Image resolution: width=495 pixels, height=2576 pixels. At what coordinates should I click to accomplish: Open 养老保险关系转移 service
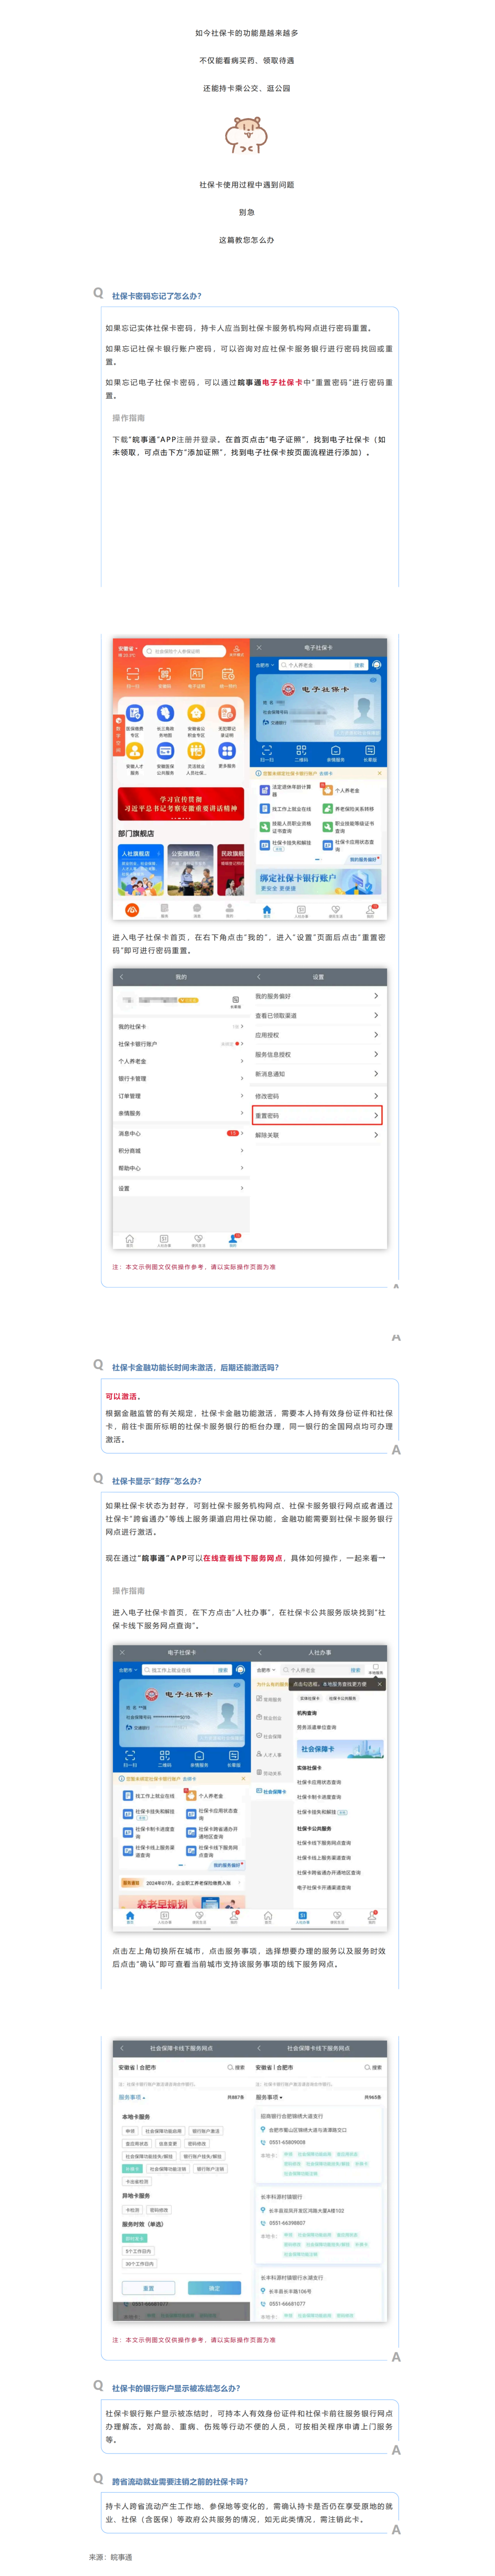point(348,809)
